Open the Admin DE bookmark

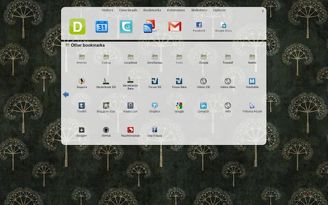click(203, 83)
